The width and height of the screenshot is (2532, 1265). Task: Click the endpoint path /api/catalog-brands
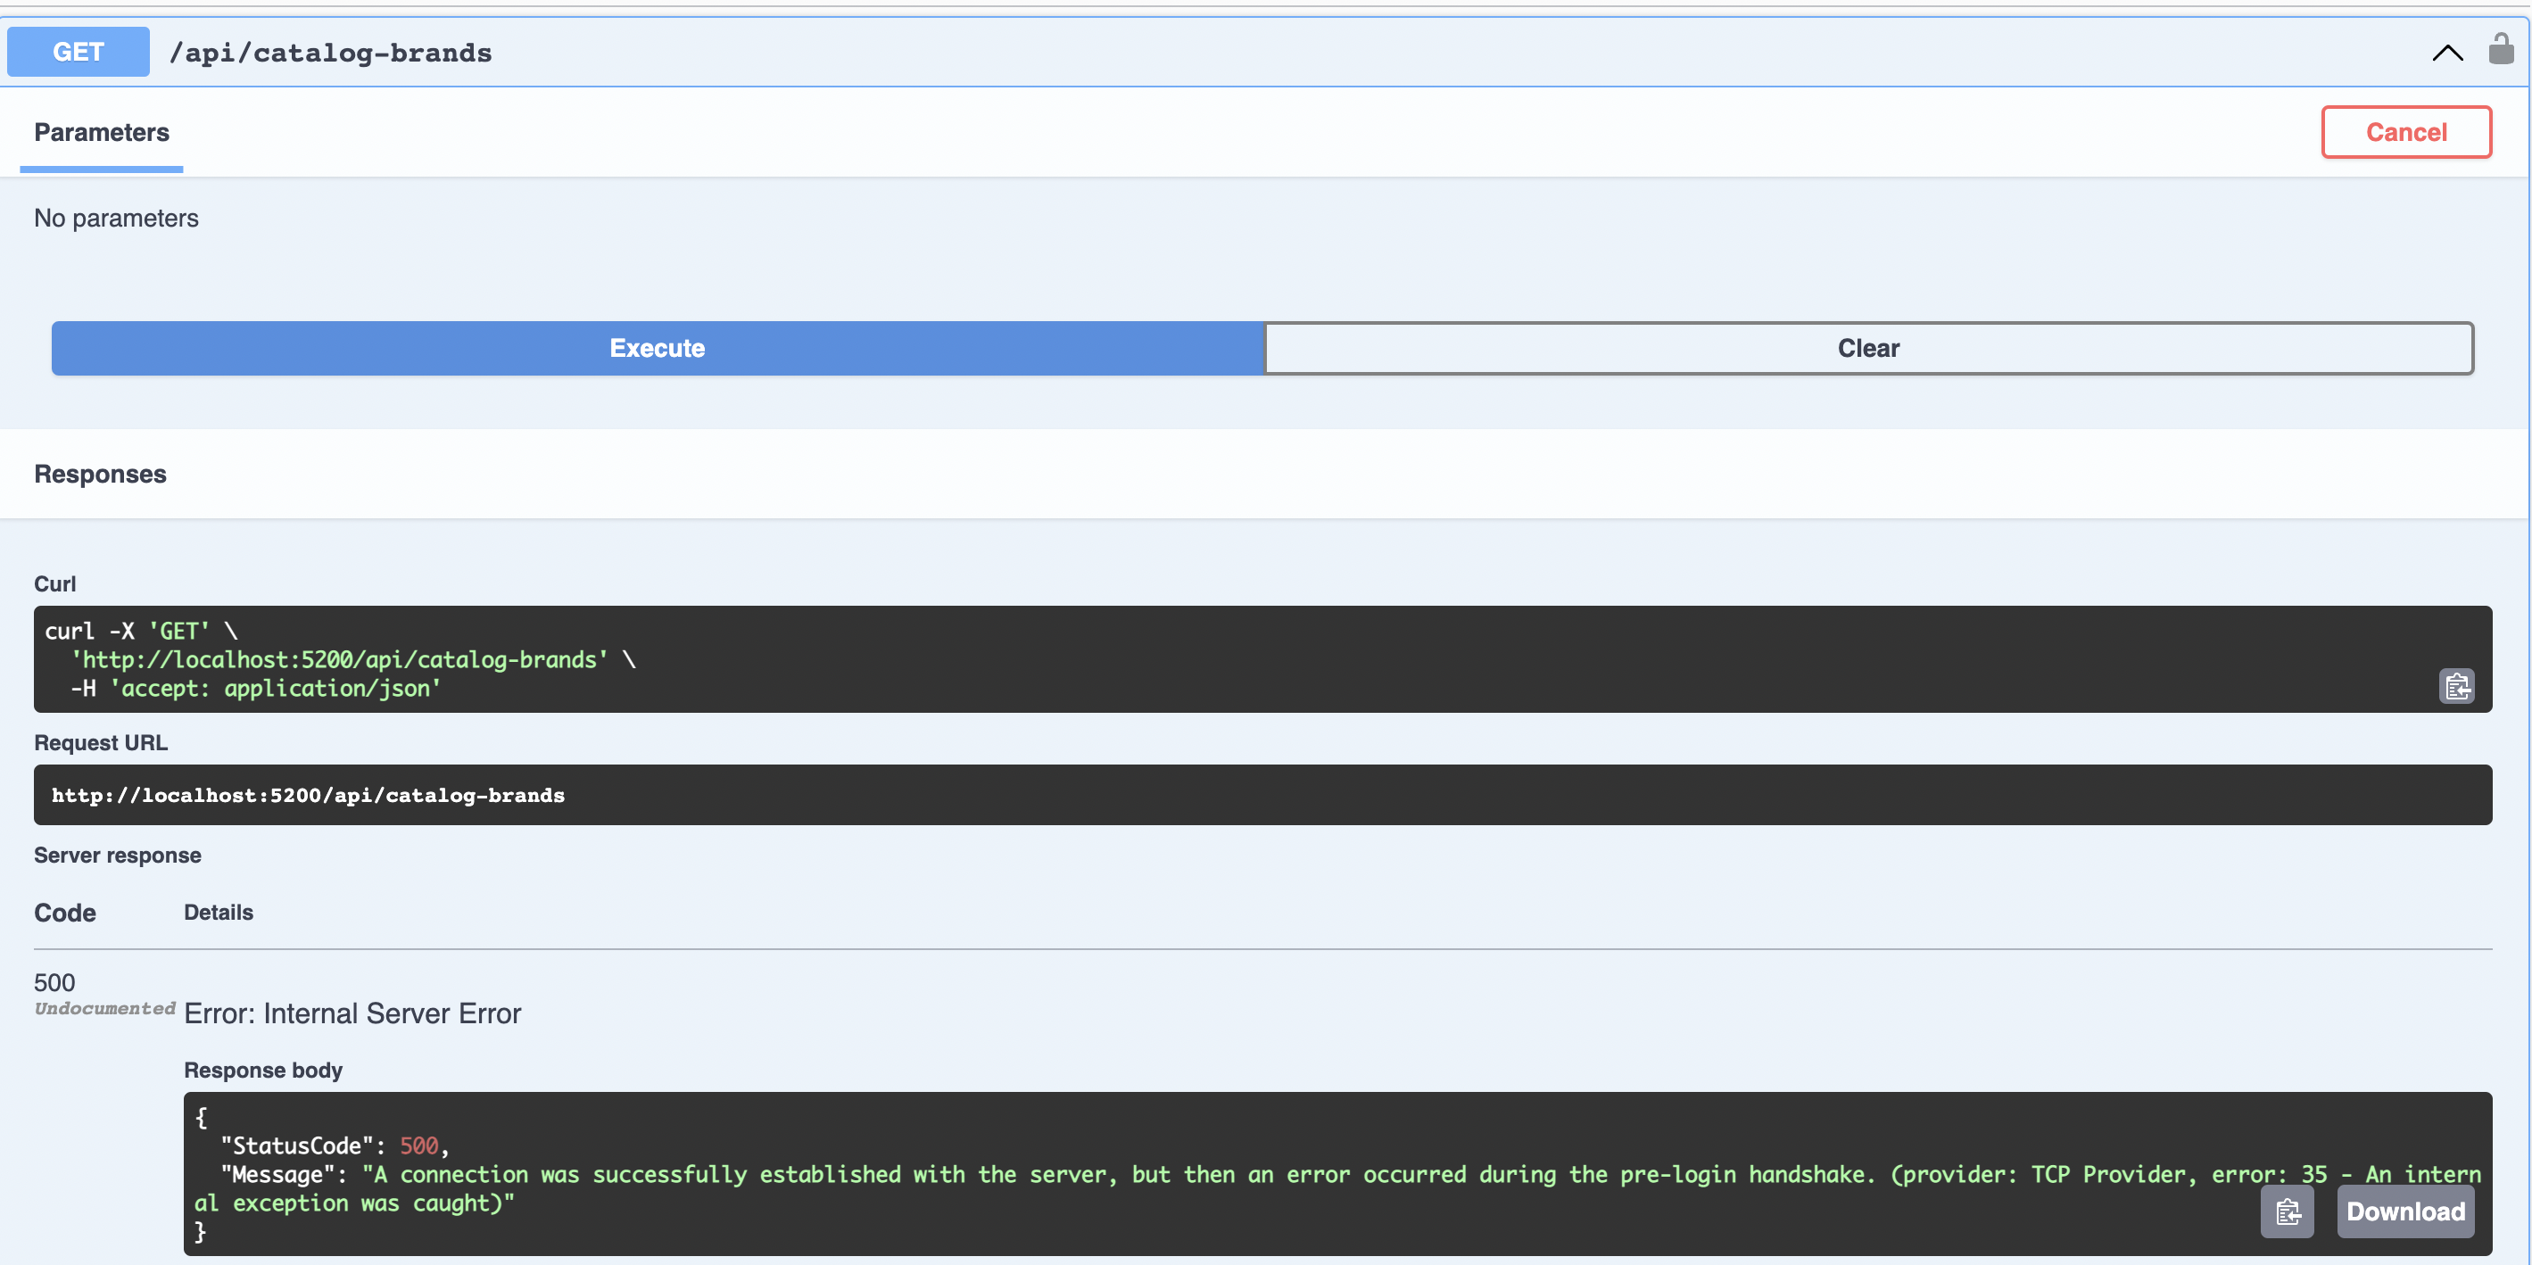coord(331,53)
